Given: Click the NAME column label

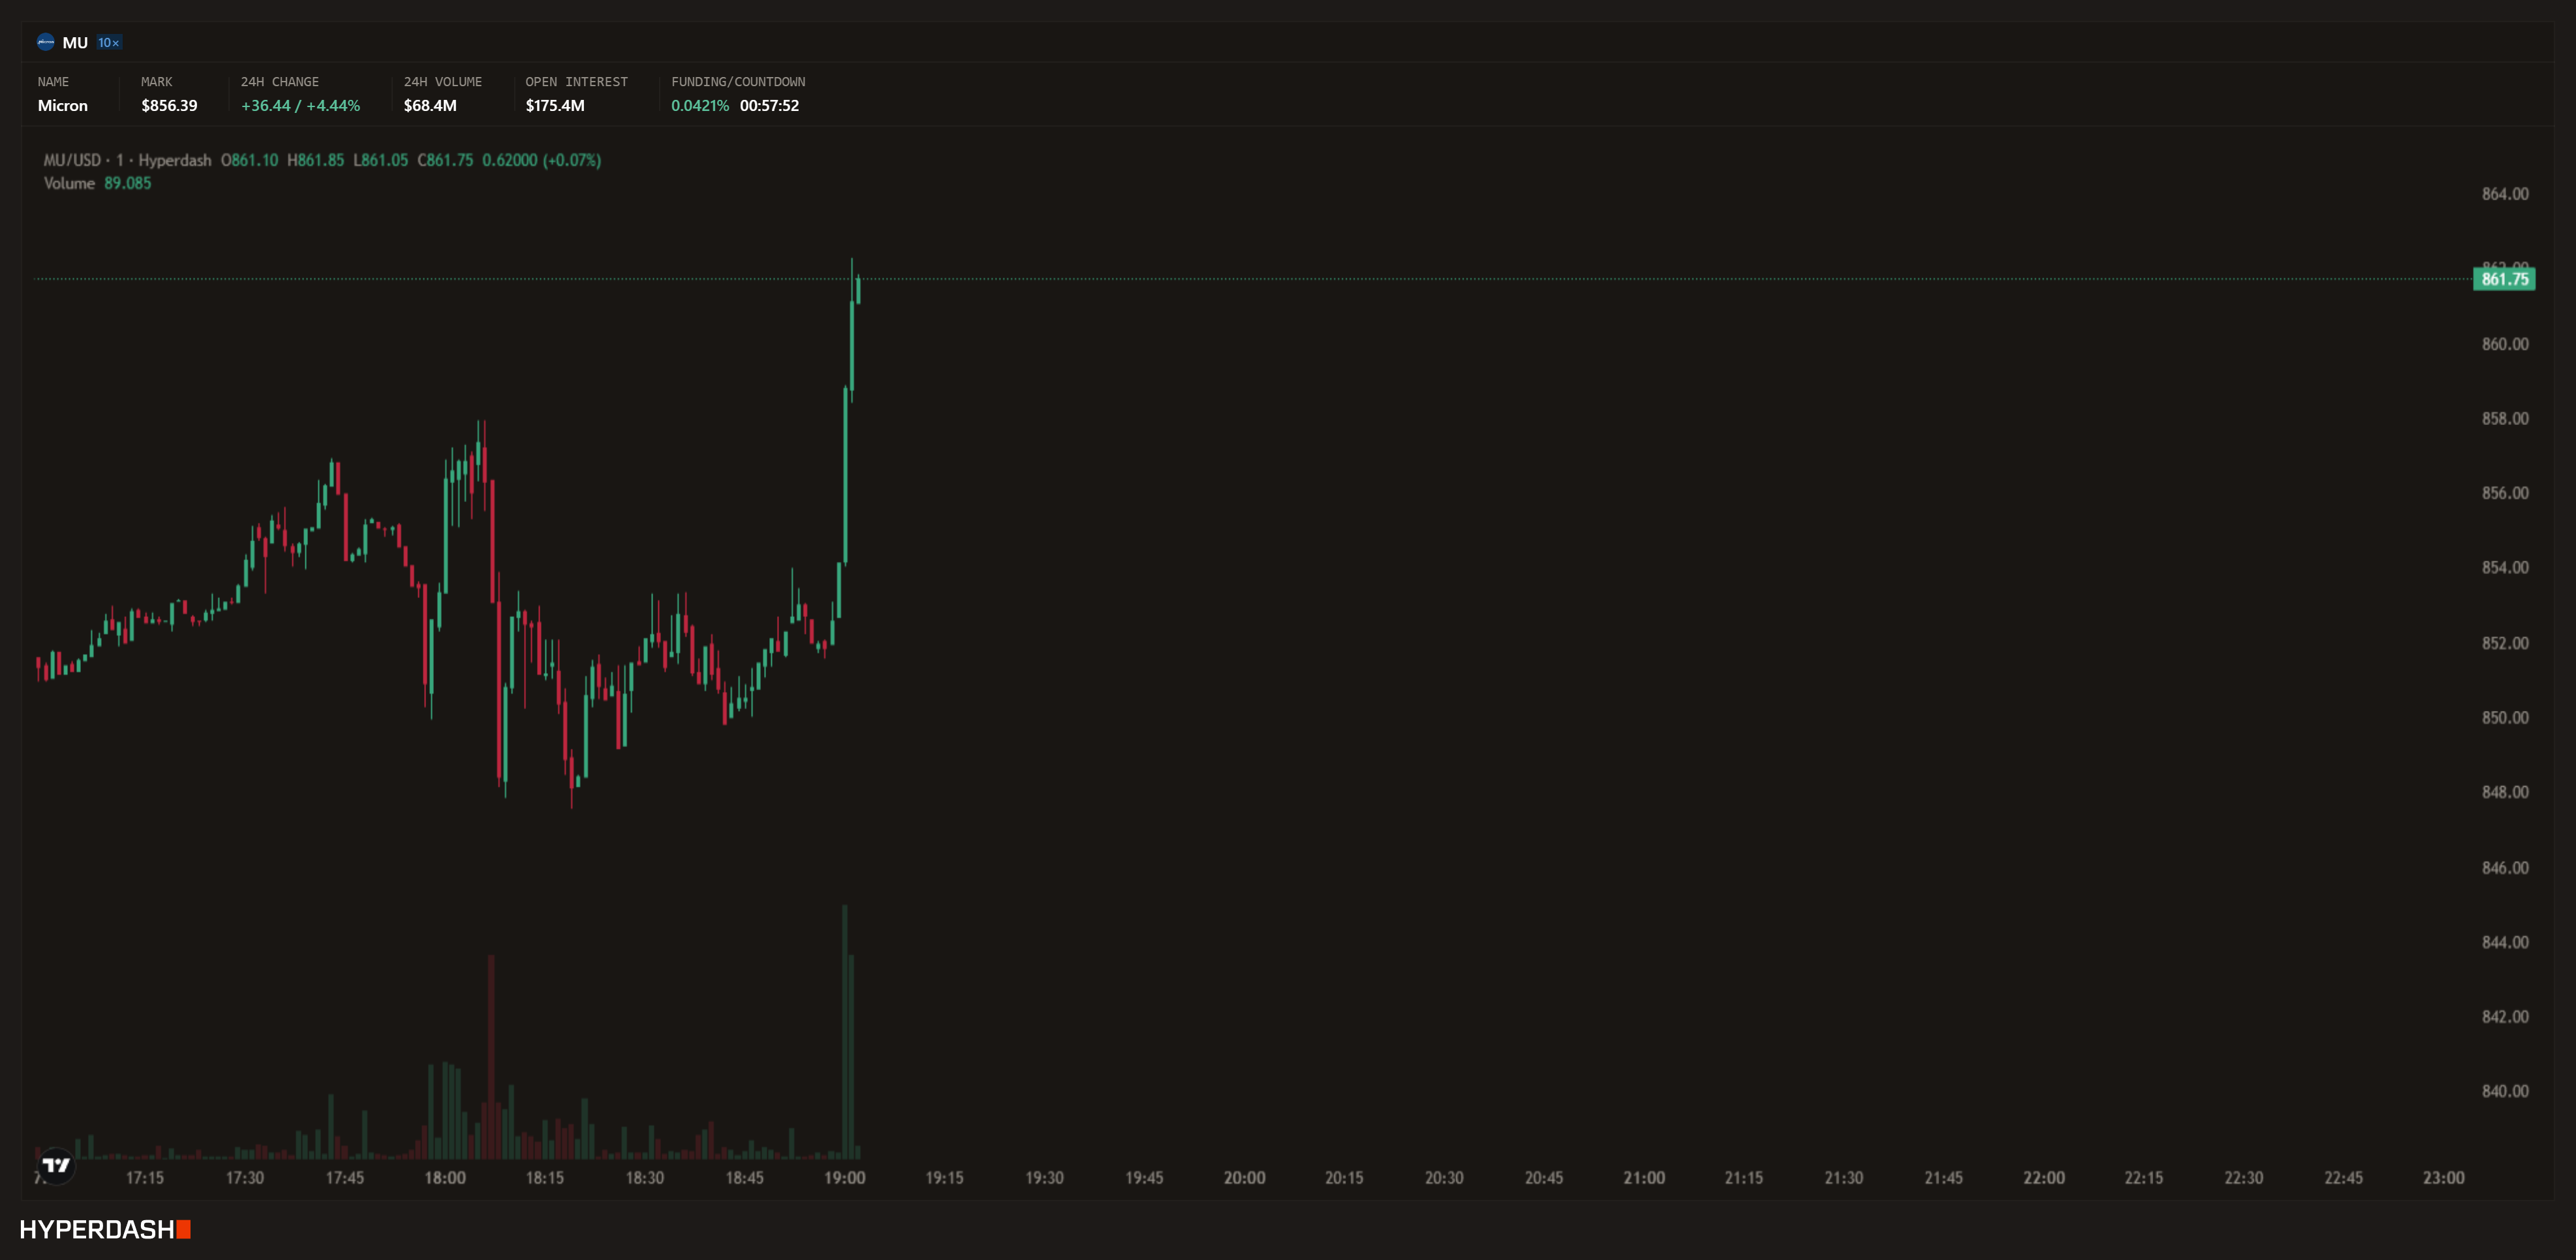Looking at the screenshot, I should 53,82.
